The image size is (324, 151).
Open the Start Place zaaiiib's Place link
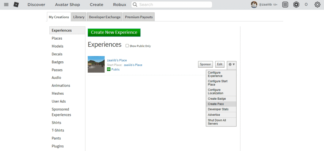pyautogui.click(x=133, y=65)
